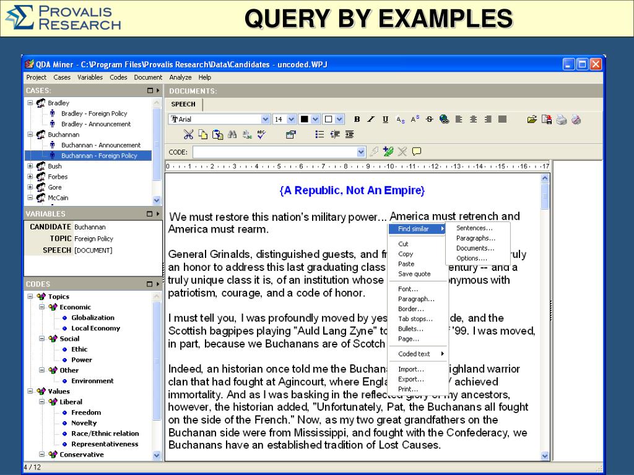Apply subscript formatting
Viewport: 634px width, 475px height.
click(x=401, y=119)
